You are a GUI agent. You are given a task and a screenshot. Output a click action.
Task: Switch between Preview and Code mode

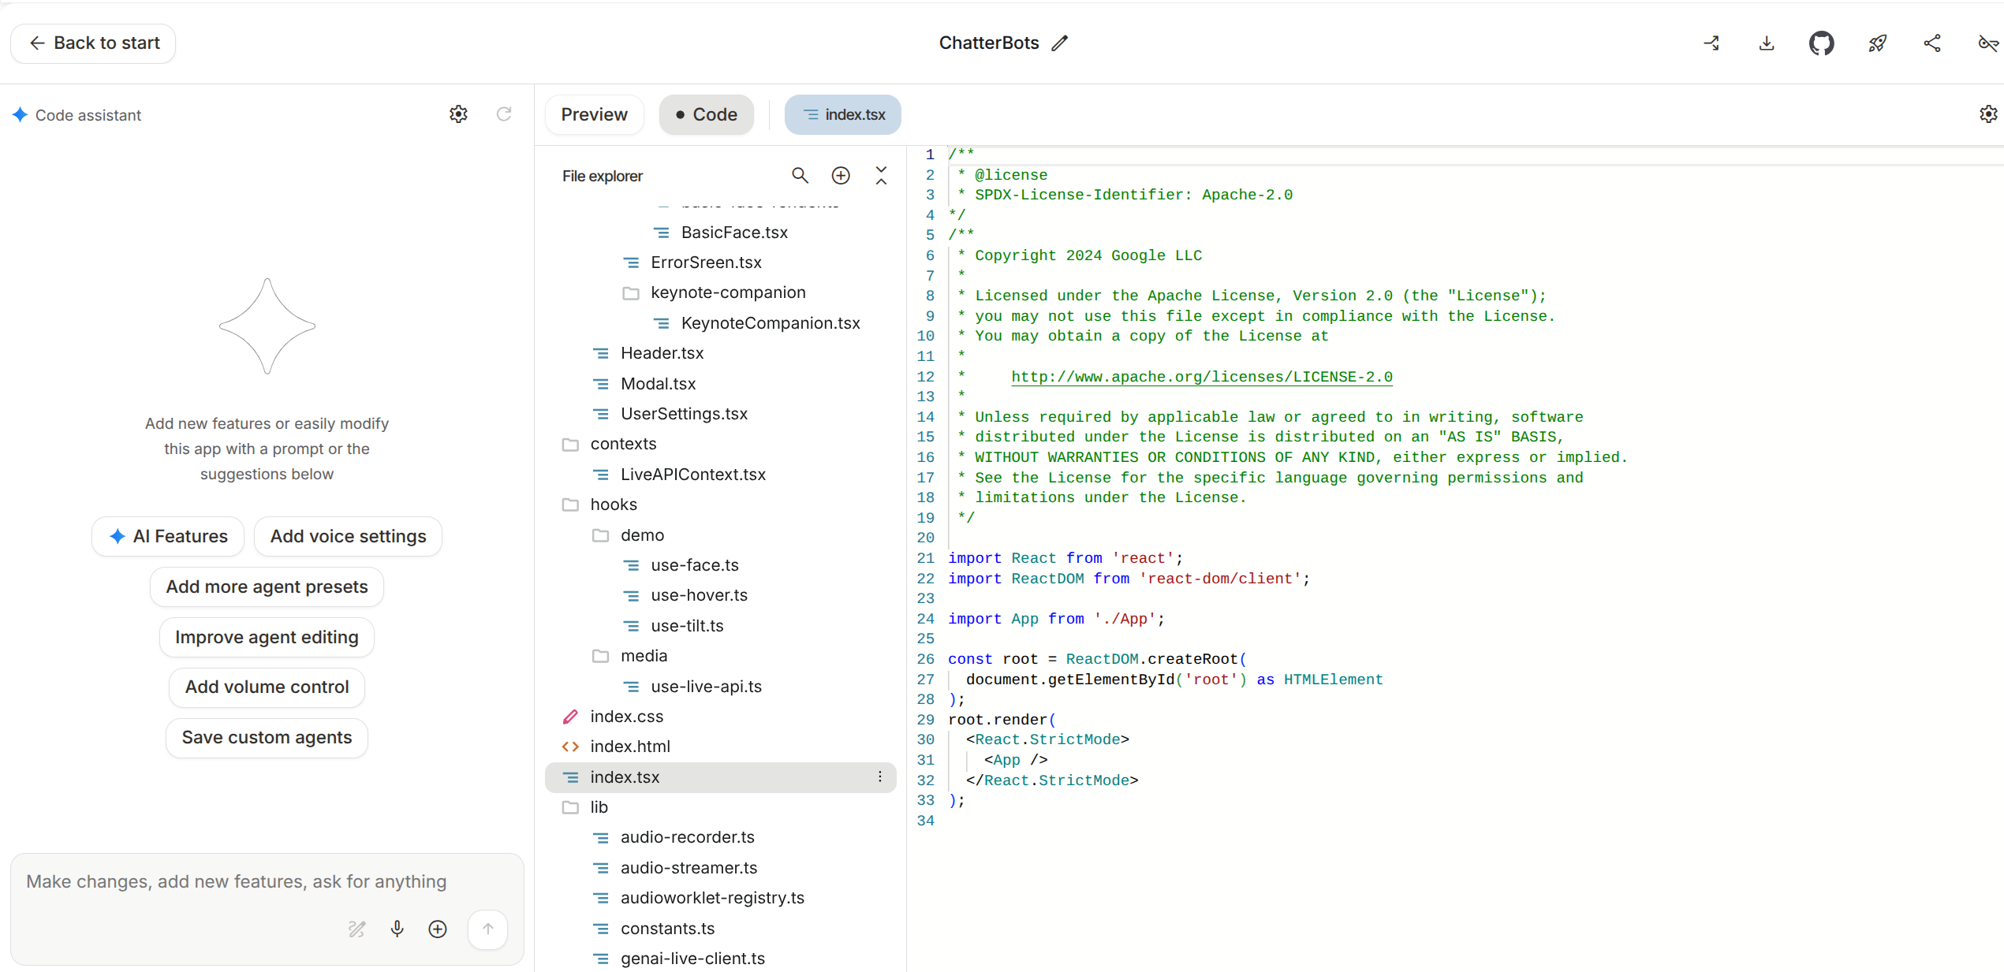tap(706, 114)
